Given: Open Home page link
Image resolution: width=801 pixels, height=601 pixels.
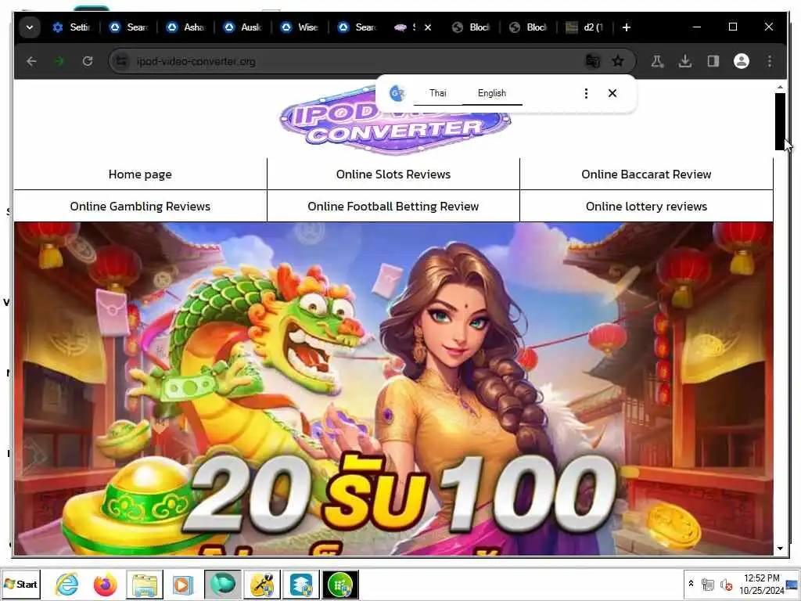Looking at the screenshot, I should pos(140,175).
